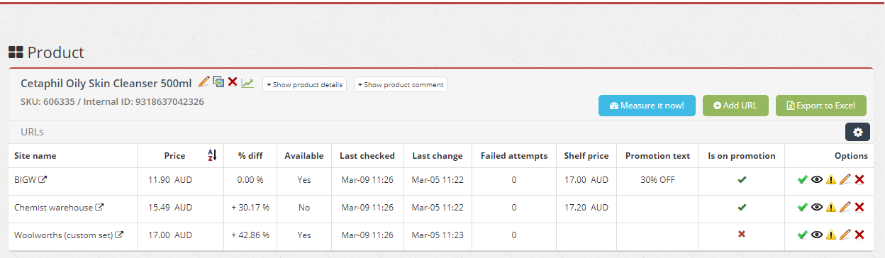Delete the product via red X near title
The image size is (885, 258).
[233, 82]
